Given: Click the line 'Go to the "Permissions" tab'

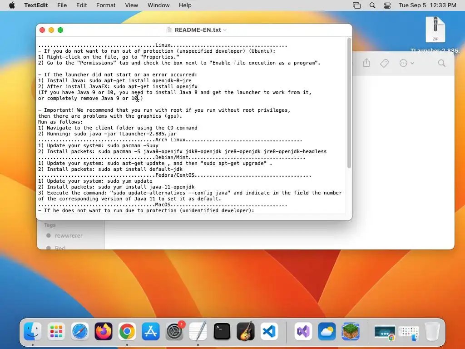Looking at the screenshot, I should click(179, 63).
